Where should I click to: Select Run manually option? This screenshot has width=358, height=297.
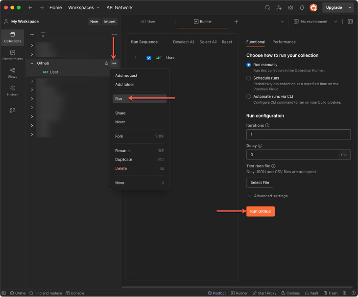coord(249,65)
